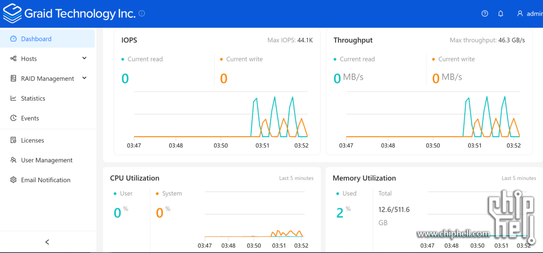Expand the Hosts submenu chevron
The width and height of the screenshot is (543, 253).
84,58
